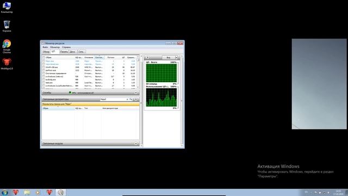This screenshot has width=348, height=196.
Task: Expand the Службы section
Action: (x=135, y=93)
